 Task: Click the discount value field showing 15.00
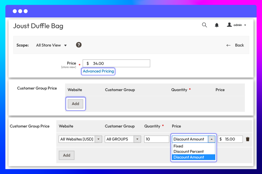pos(231,139)
